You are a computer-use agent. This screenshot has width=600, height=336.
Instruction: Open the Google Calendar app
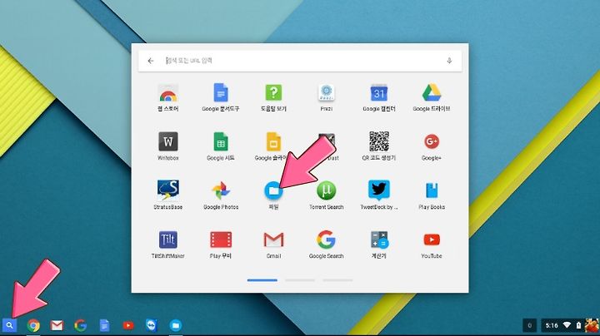point(379,93)
